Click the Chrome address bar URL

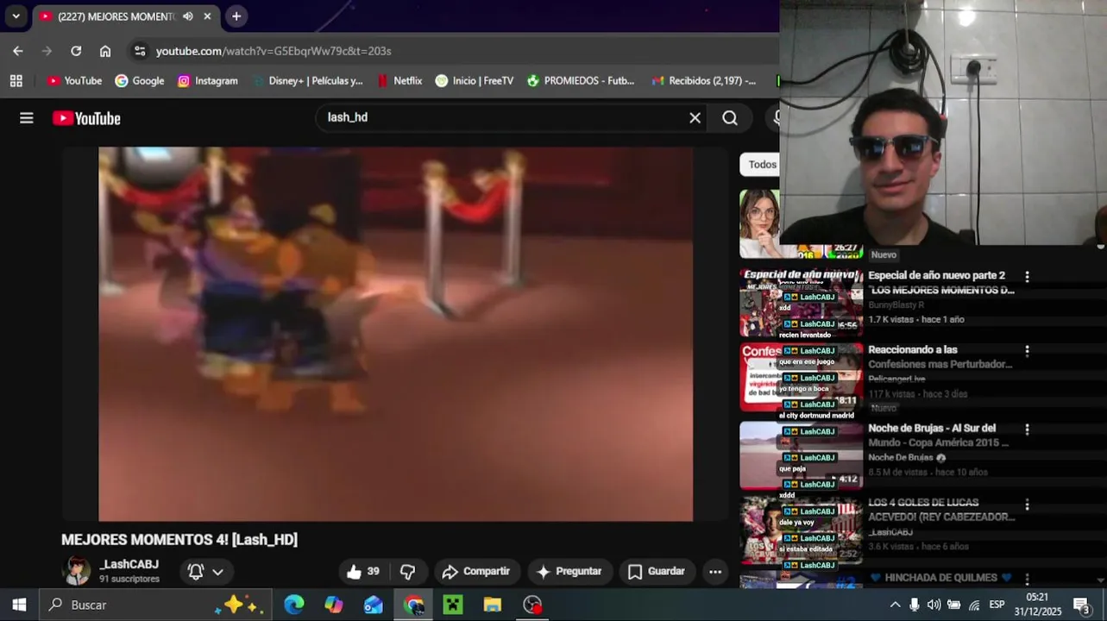[x=274, y=51]
